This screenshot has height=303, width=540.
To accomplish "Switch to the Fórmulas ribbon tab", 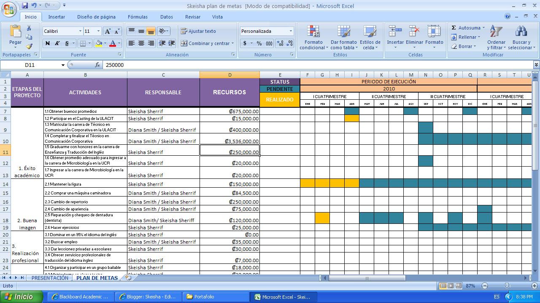I will (138, 17).
